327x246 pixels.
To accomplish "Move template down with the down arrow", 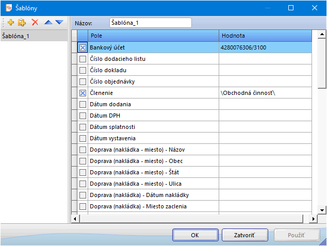I will [x=59, y=23].
